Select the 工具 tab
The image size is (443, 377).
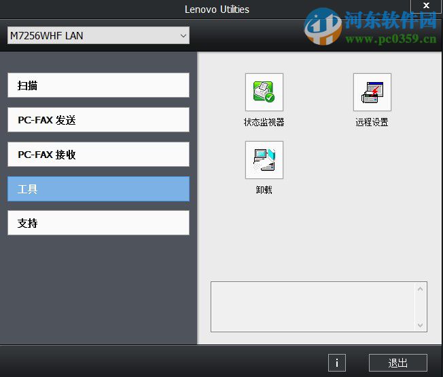pos(99,189)
